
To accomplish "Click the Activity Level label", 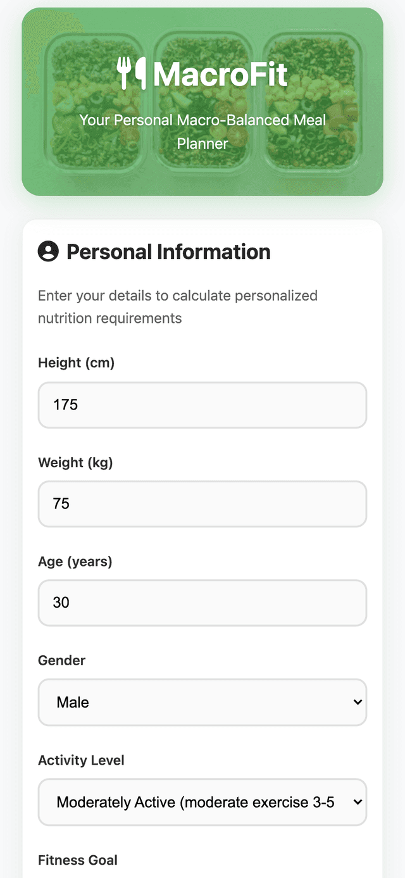I will (81, 760).
